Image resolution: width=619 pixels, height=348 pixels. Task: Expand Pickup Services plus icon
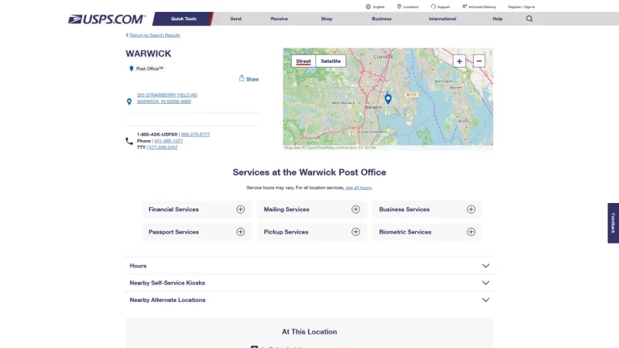coord(355,232)
